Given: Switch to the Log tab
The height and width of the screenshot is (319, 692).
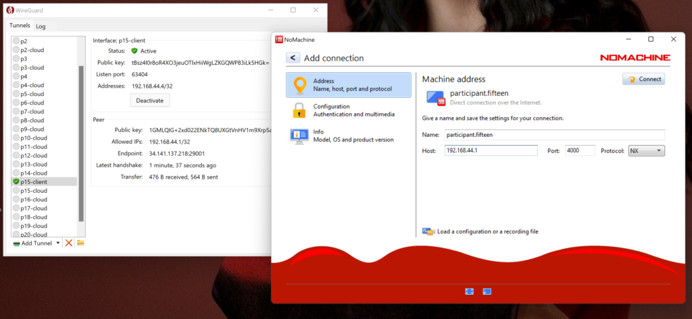Looking at the screenshot, I should (41, 26).
